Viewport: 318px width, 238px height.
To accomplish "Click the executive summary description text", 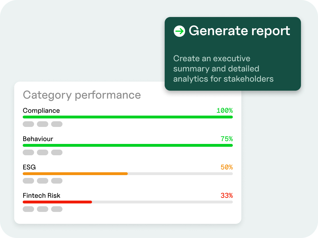I will point(223,69).
